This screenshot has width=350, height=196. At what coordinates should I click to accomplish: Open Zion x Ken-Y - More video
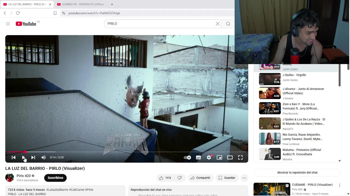click(295, 109)
